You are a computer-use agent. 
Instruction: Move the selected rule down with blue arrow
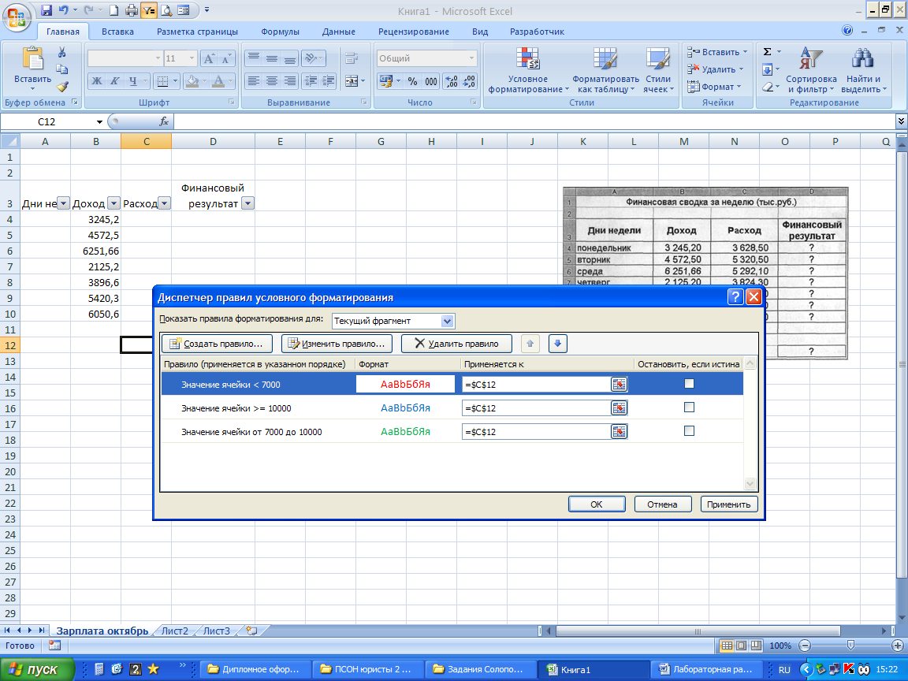click(558, 344)
